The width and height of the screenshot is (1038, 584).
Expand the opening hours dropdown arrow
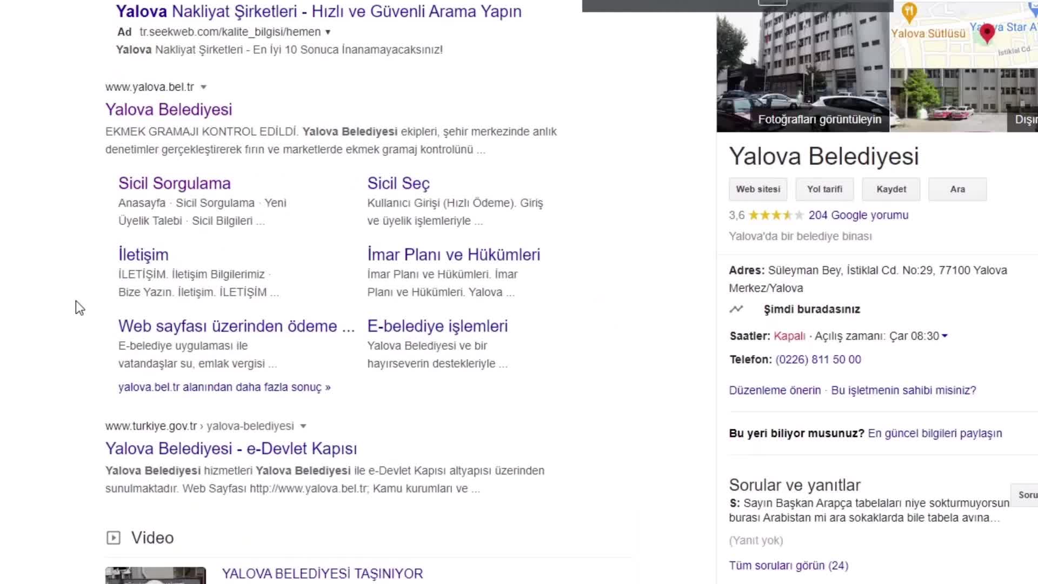point(944,336)
